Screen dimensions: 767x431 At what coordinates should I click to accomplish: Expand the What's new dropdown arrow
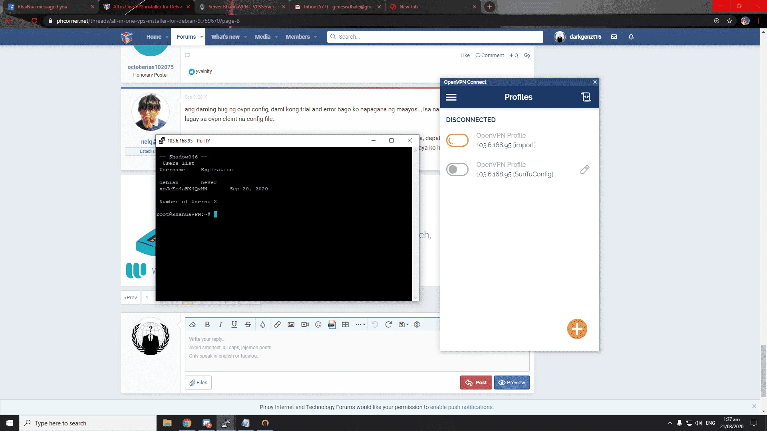[245, 37]
